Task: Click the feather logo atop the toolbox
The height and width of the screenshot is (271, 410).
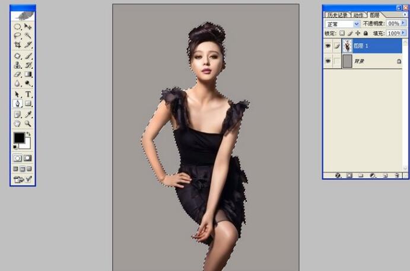Action: pyautogui.click(x=23, y=16)
